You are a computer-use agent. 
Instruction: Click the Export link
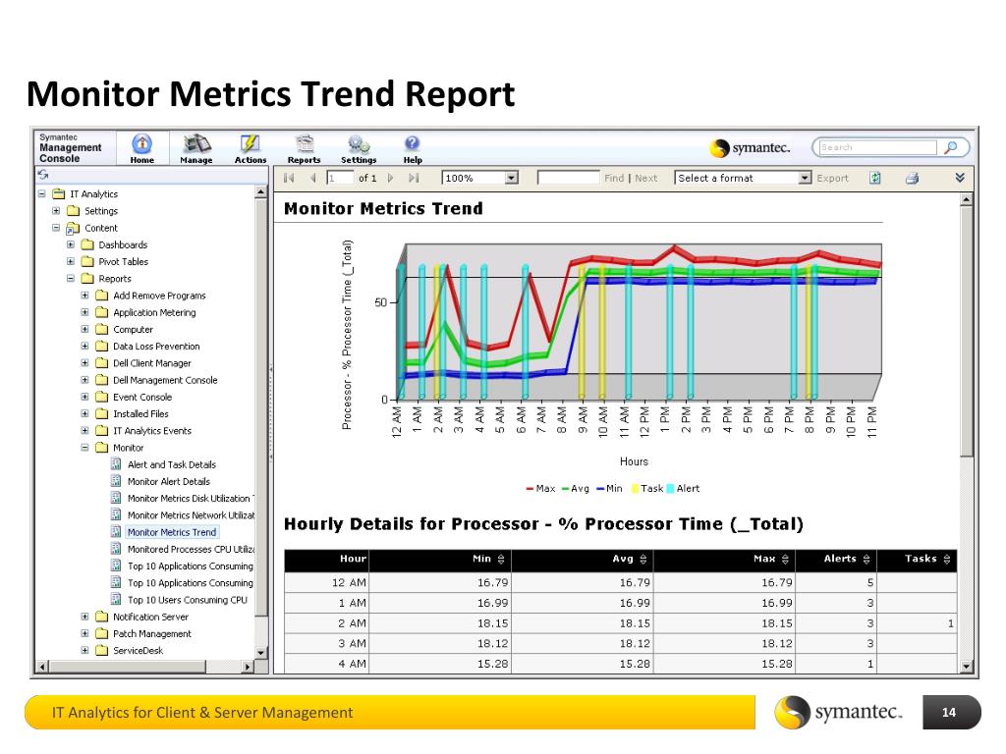pyautogui.click(x=832, y=179)
